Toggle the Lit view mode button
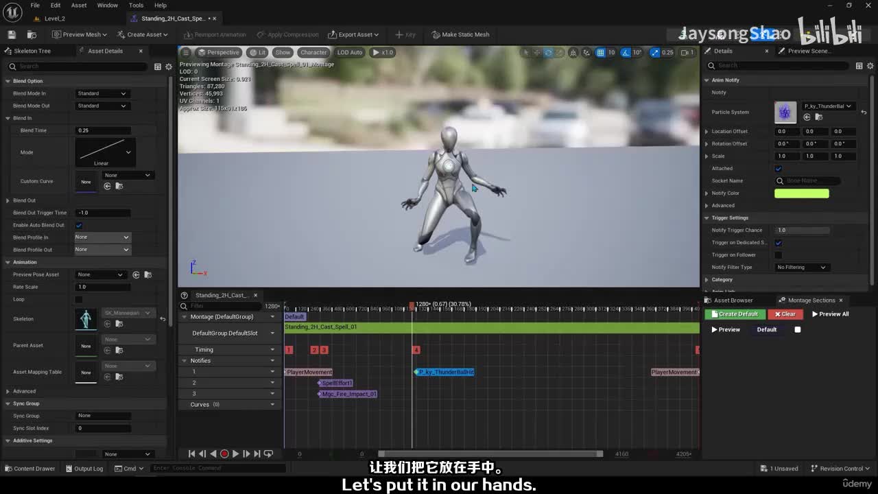Viewport: 878px width, 494px height. (x=257, y=52)
